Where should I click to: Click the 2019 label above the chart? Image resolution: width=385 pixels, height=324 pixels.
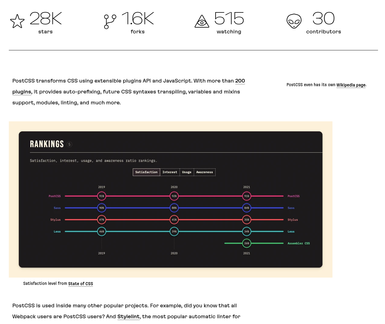click(102, 187)
